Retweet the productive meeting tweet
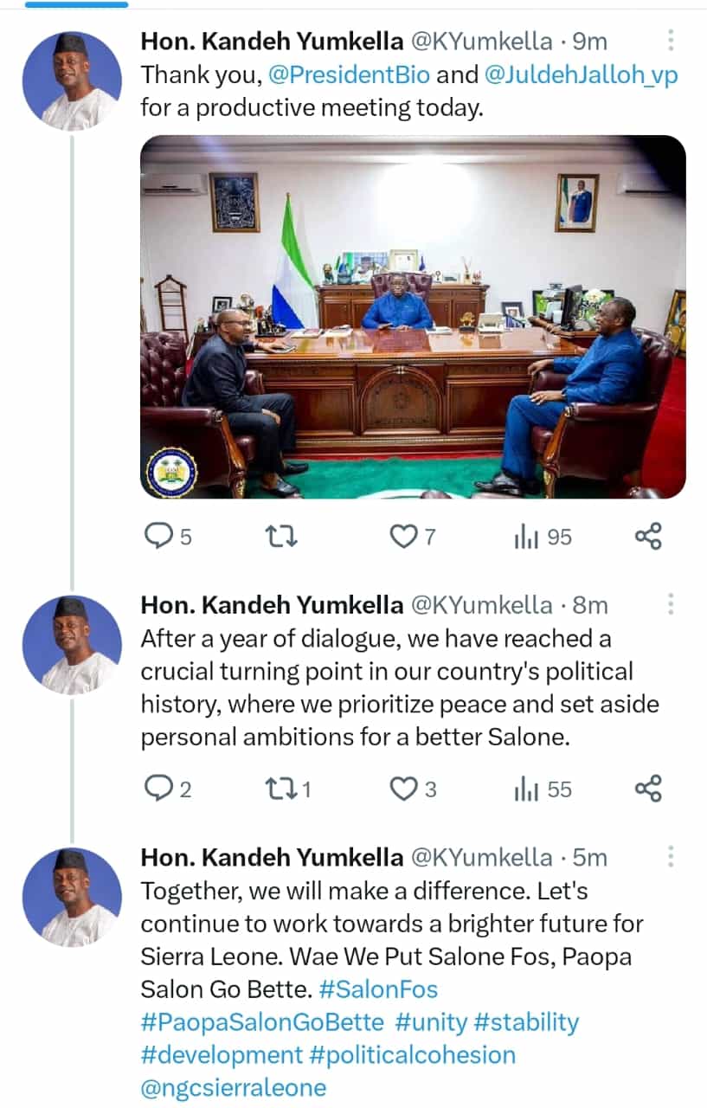 (x=281, y=538)
